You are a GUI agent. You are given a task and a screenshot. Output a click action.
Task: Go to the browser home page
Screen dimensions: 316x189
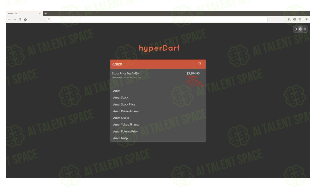coord(25,20)
